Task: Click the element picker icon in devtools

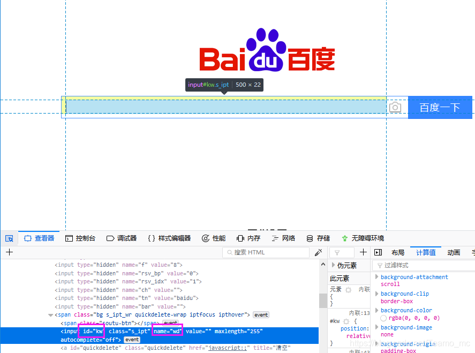Action: pyautogui.click(x=10, y=238)
